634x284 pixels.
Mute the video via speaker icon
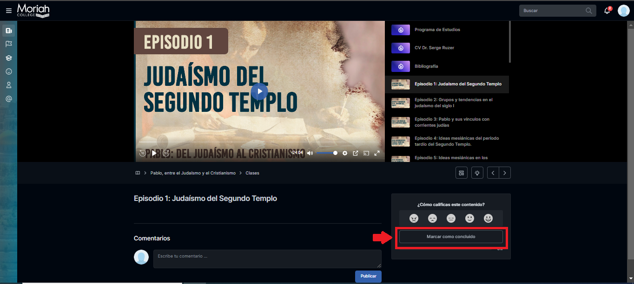pos(310,153)
